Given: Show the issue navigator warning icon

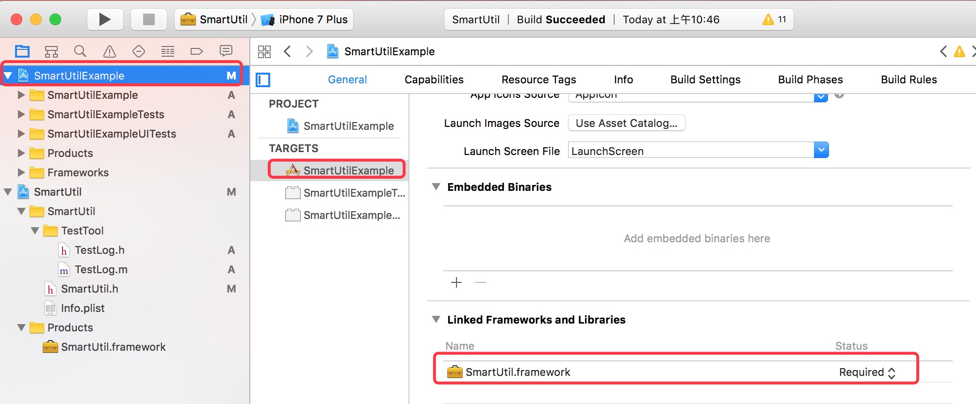Looking at the screenshot, I should tap(110, 51).
